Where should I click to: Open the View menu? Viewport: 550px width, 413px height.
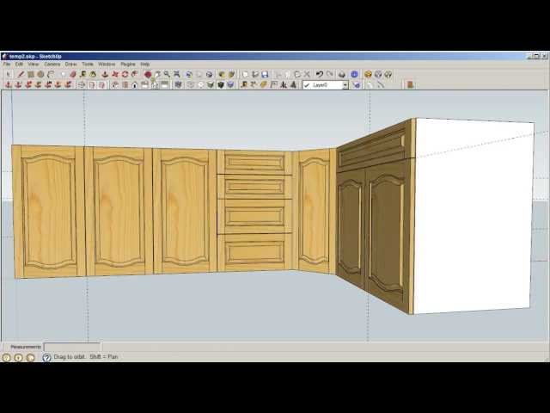(33, 65)
